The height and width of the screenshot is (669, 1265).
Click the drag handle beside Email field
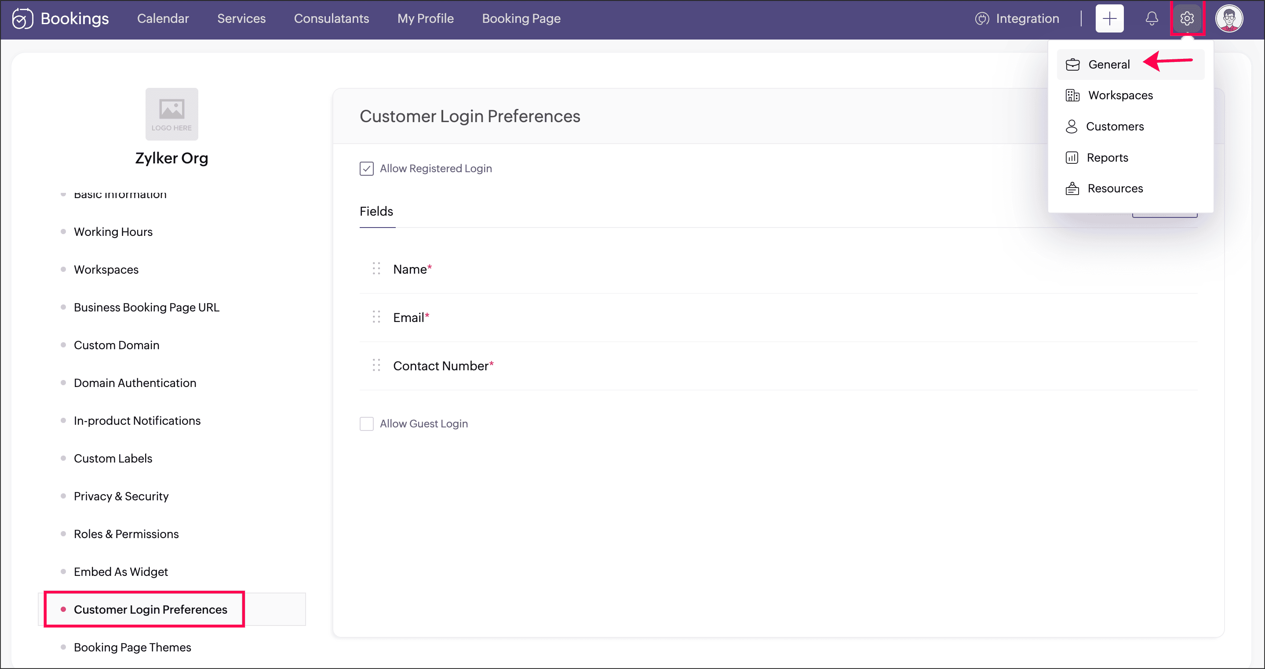376,317
